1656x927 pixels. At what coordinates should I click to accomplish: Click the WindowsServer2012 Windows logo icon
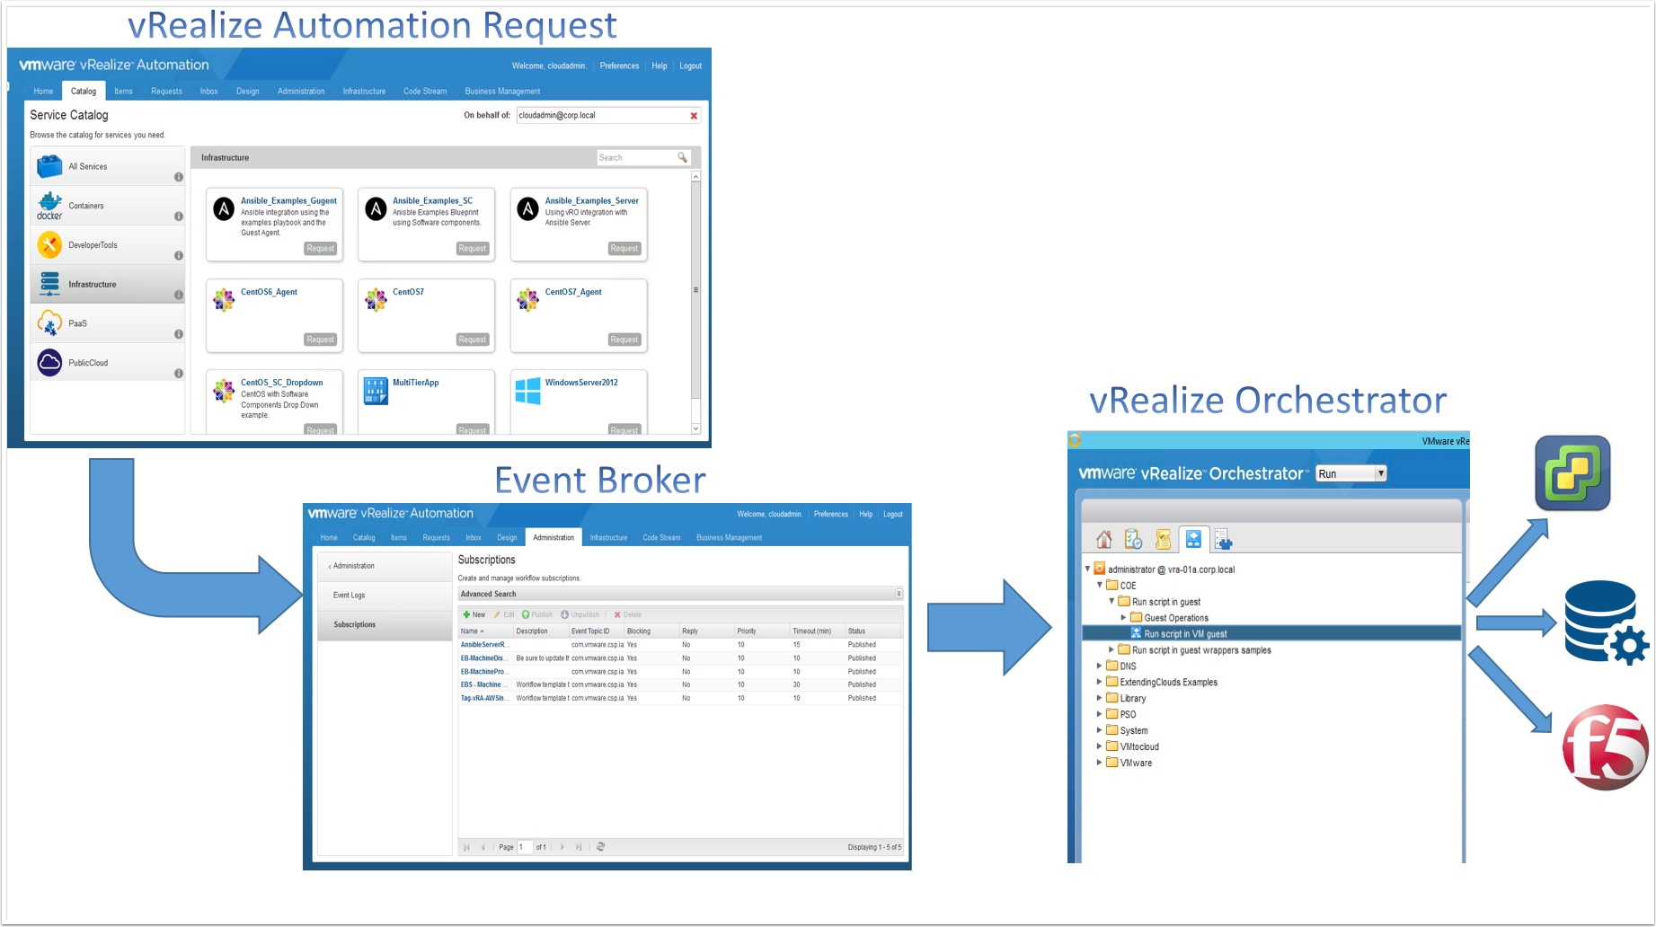pos(527,391)
